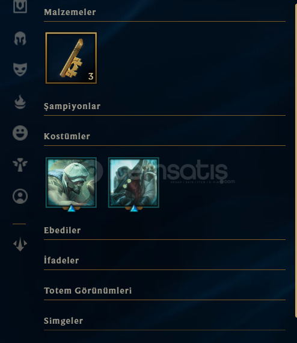Screen dimensions: 297x343
Task: Open the Totem Görünümleri section heading
Action: click(88, 291)
